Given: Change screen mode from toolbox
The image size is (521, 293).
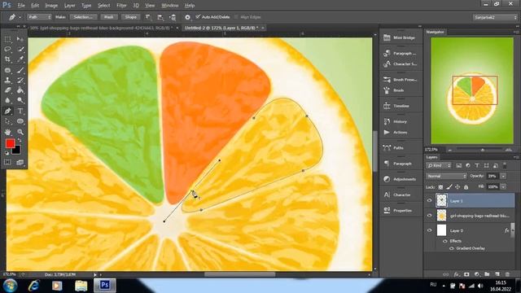Looking at the screenshot, I should (x=20, y=162).
